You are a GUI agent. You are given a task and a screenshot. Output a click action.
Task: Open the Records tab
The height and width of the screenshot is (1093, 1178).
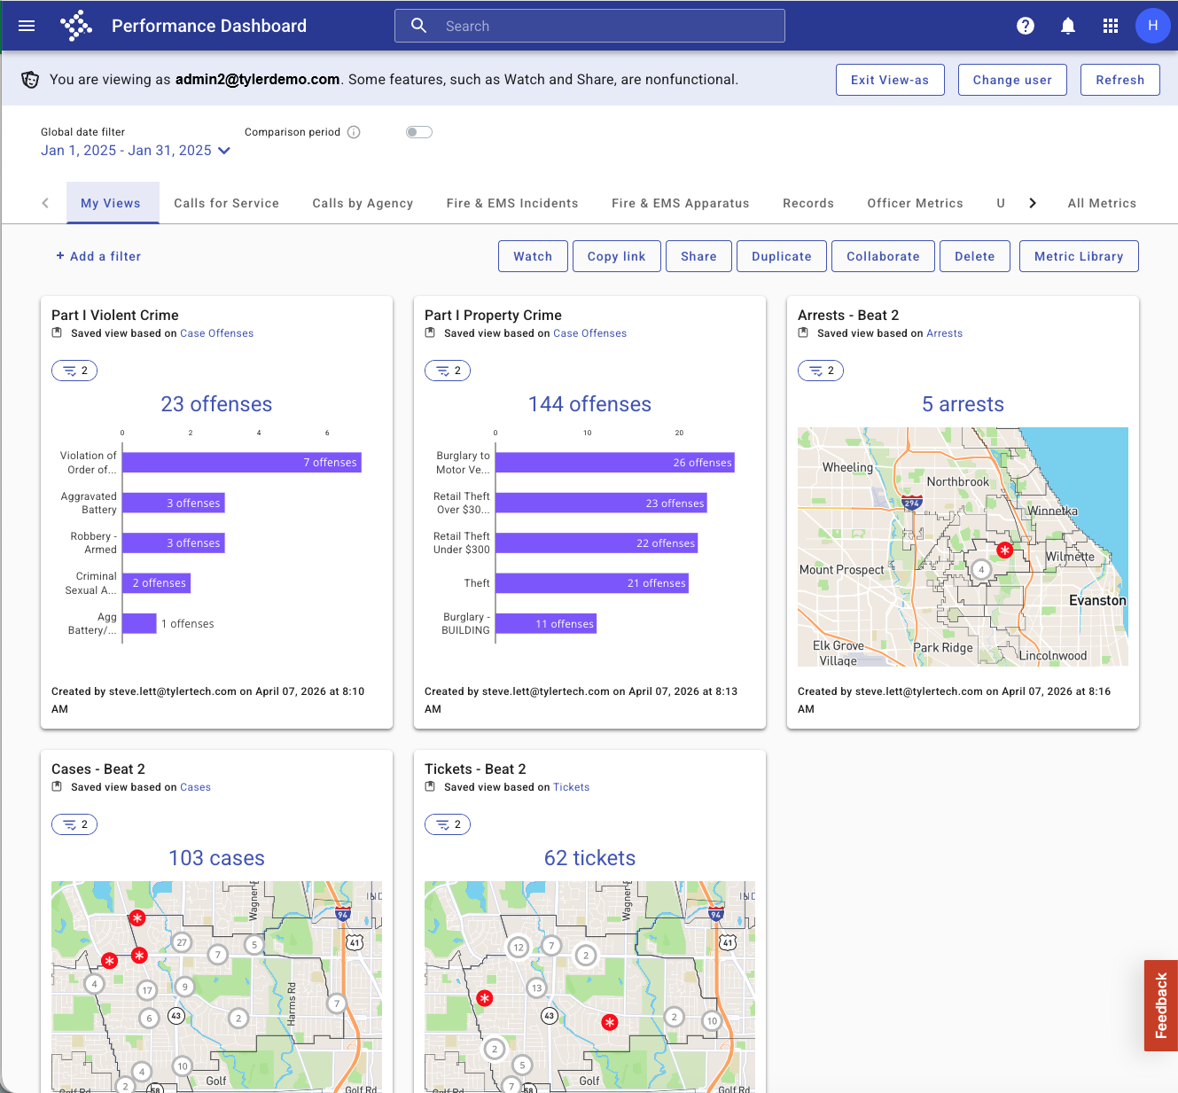pyautogui.click(x=808, y=203)
